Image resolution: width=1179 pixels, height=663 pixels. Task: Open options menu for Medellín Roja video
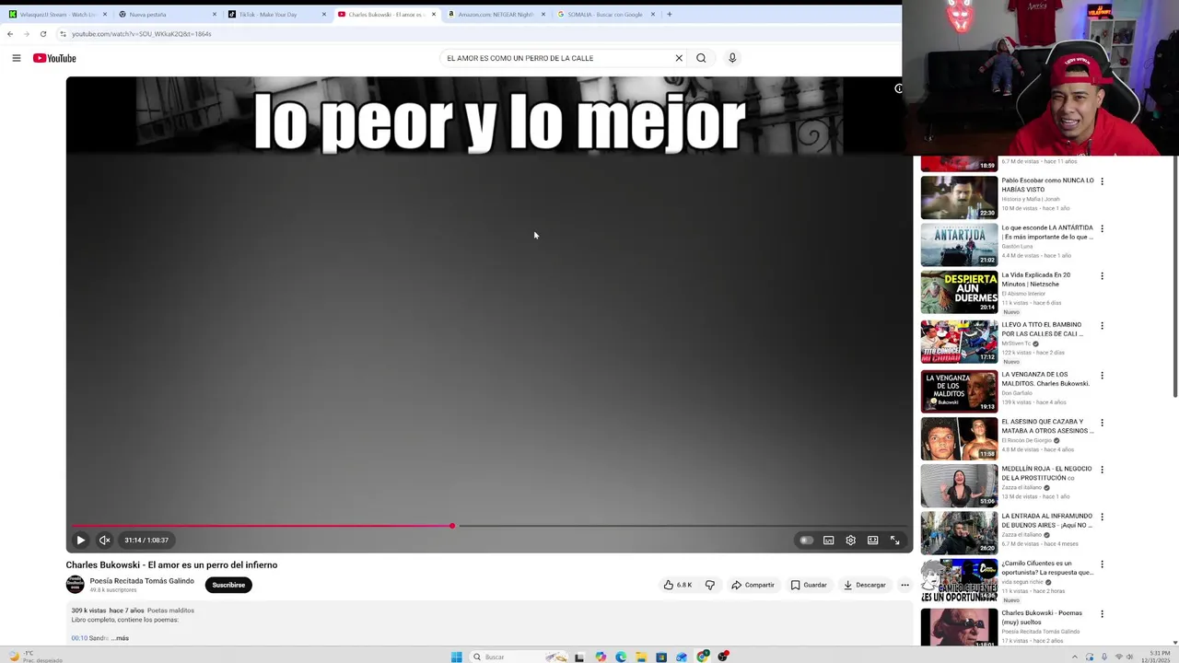coord(1102,470)
